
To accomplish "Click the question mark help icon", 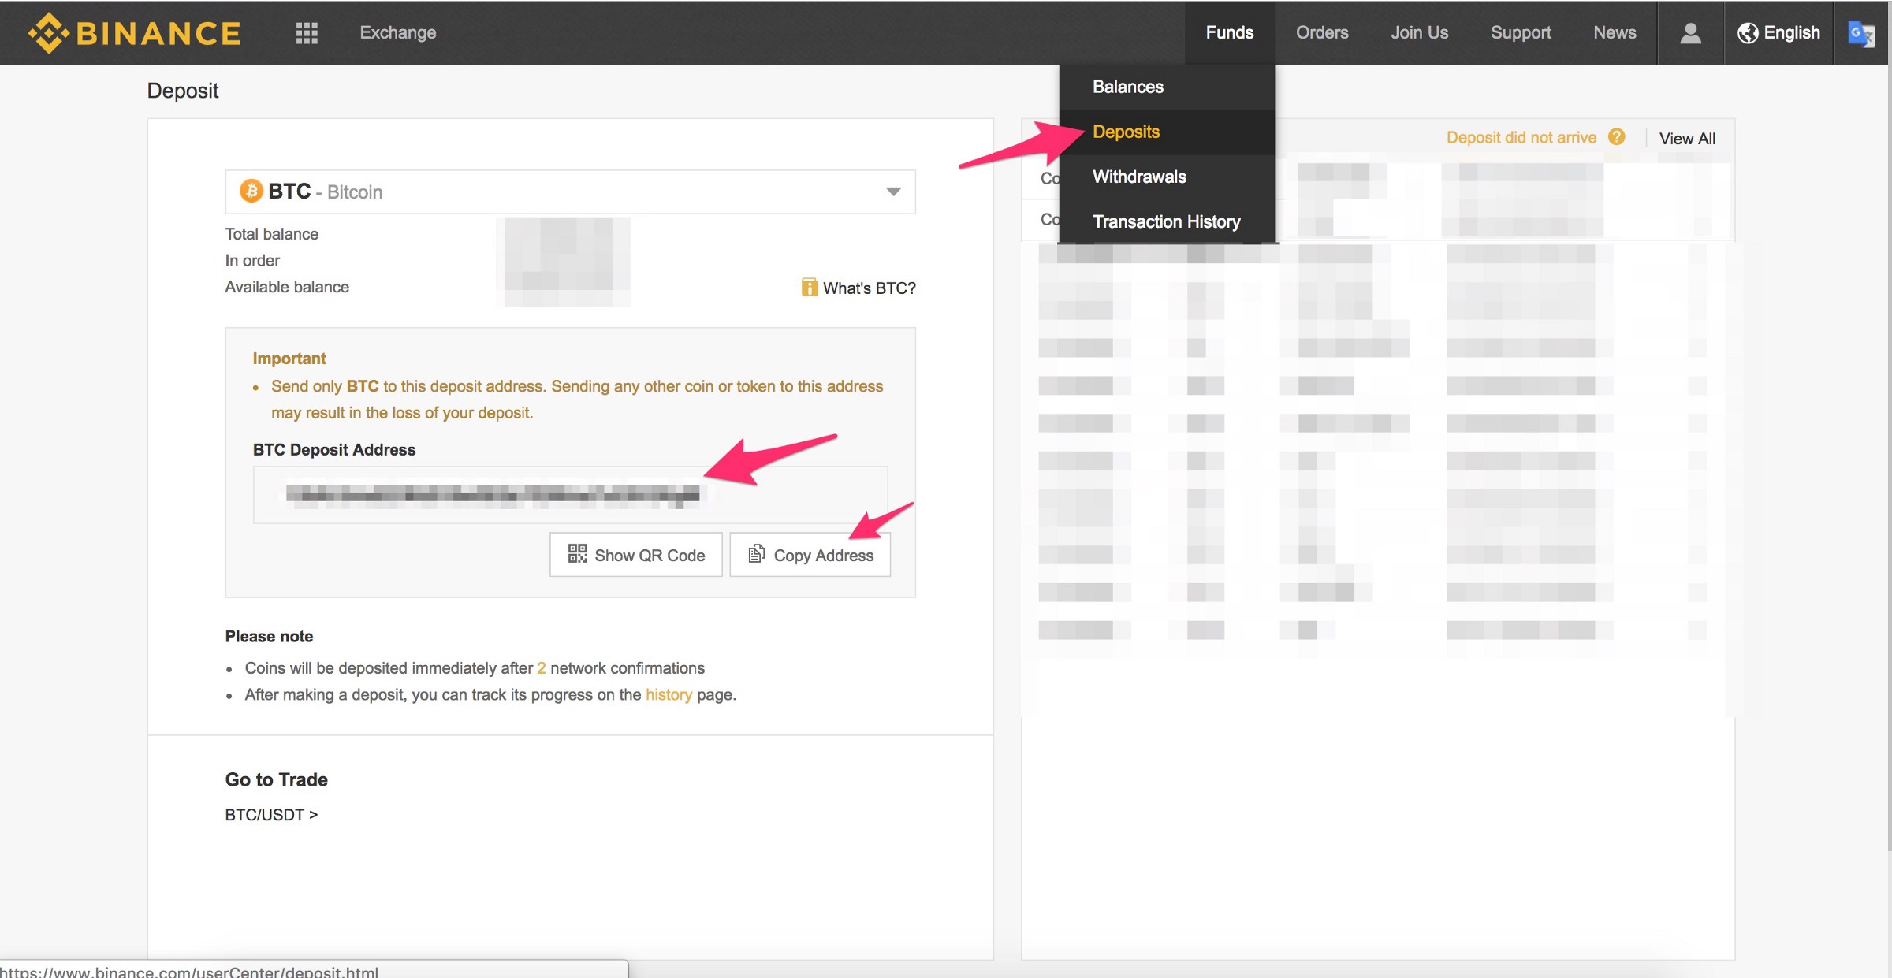I will (1617, 137).
